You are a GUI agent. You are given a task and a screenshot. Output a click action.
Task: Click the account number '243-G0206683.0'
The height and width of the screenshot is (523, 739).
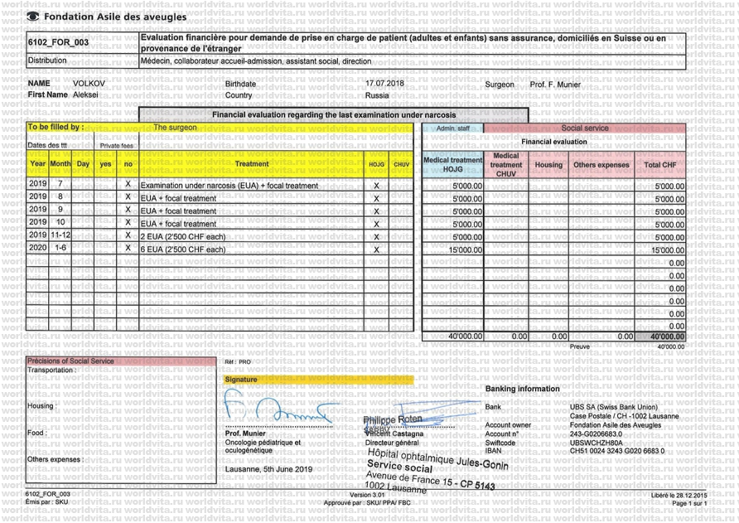coord(596,433)
